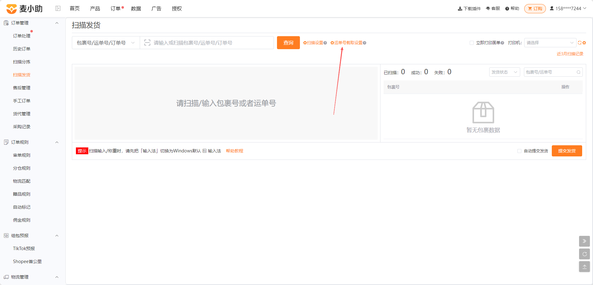Go to 手工订单
This screenshot has width=593, height=285.
pyautogui.click(x=22, y=101)
